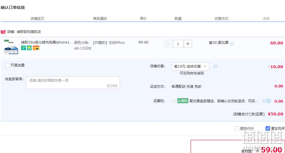Click the 数量 column header
Image resolution: width=285 pixels, height=153 pixels.
pos(178,19)
